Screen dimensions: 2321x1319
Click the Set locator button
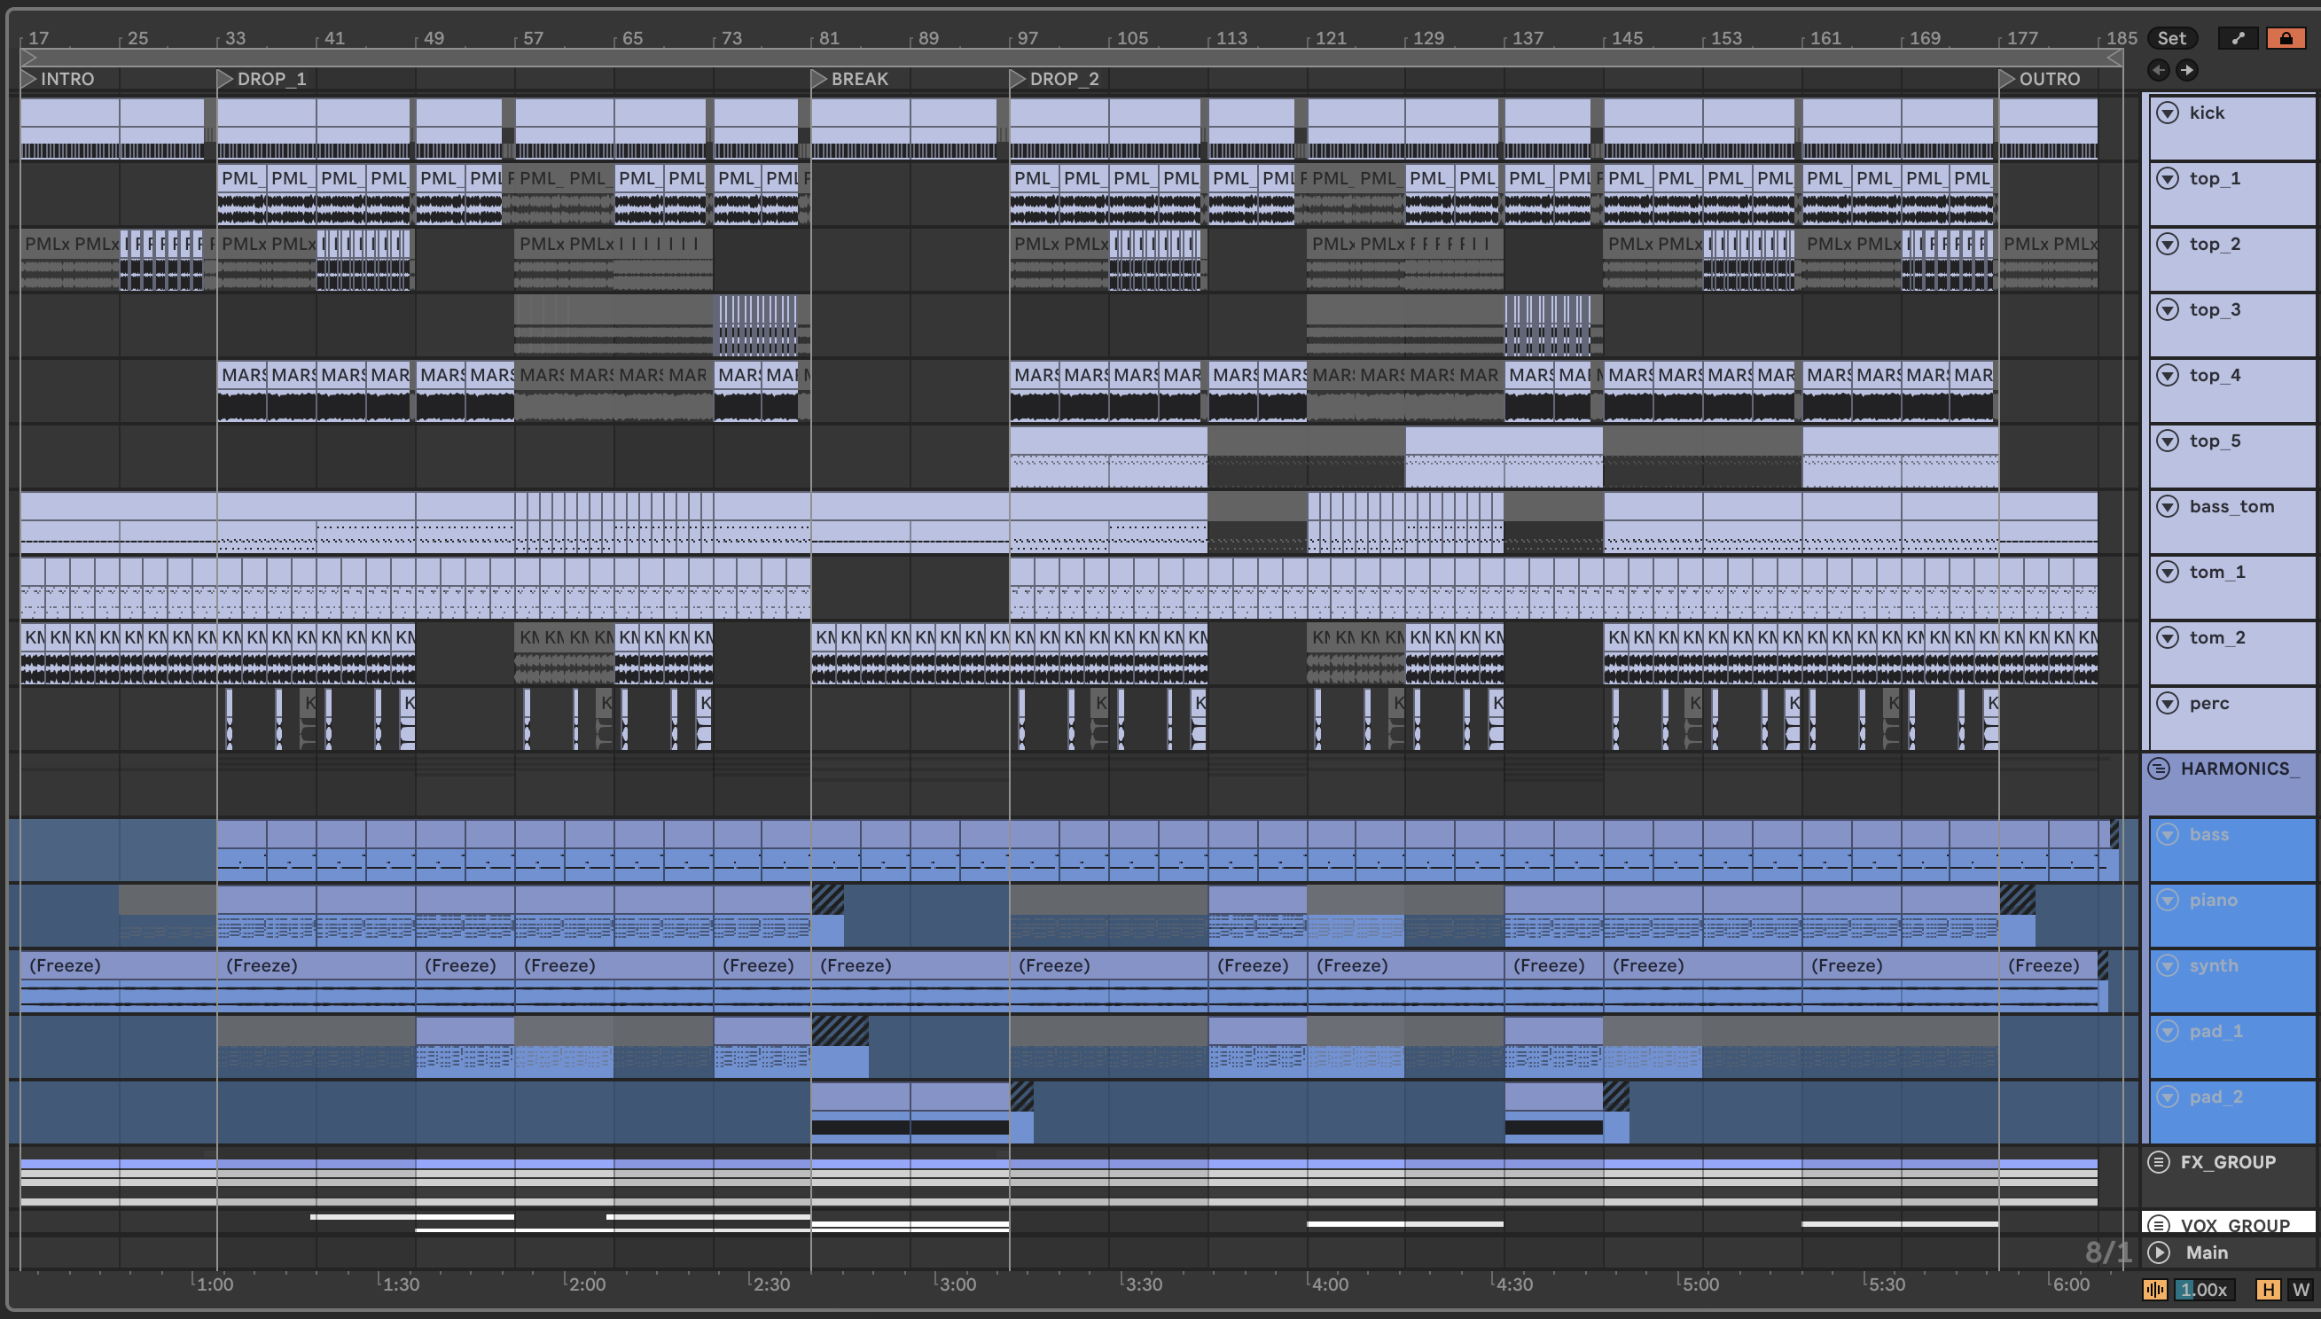2170,38
